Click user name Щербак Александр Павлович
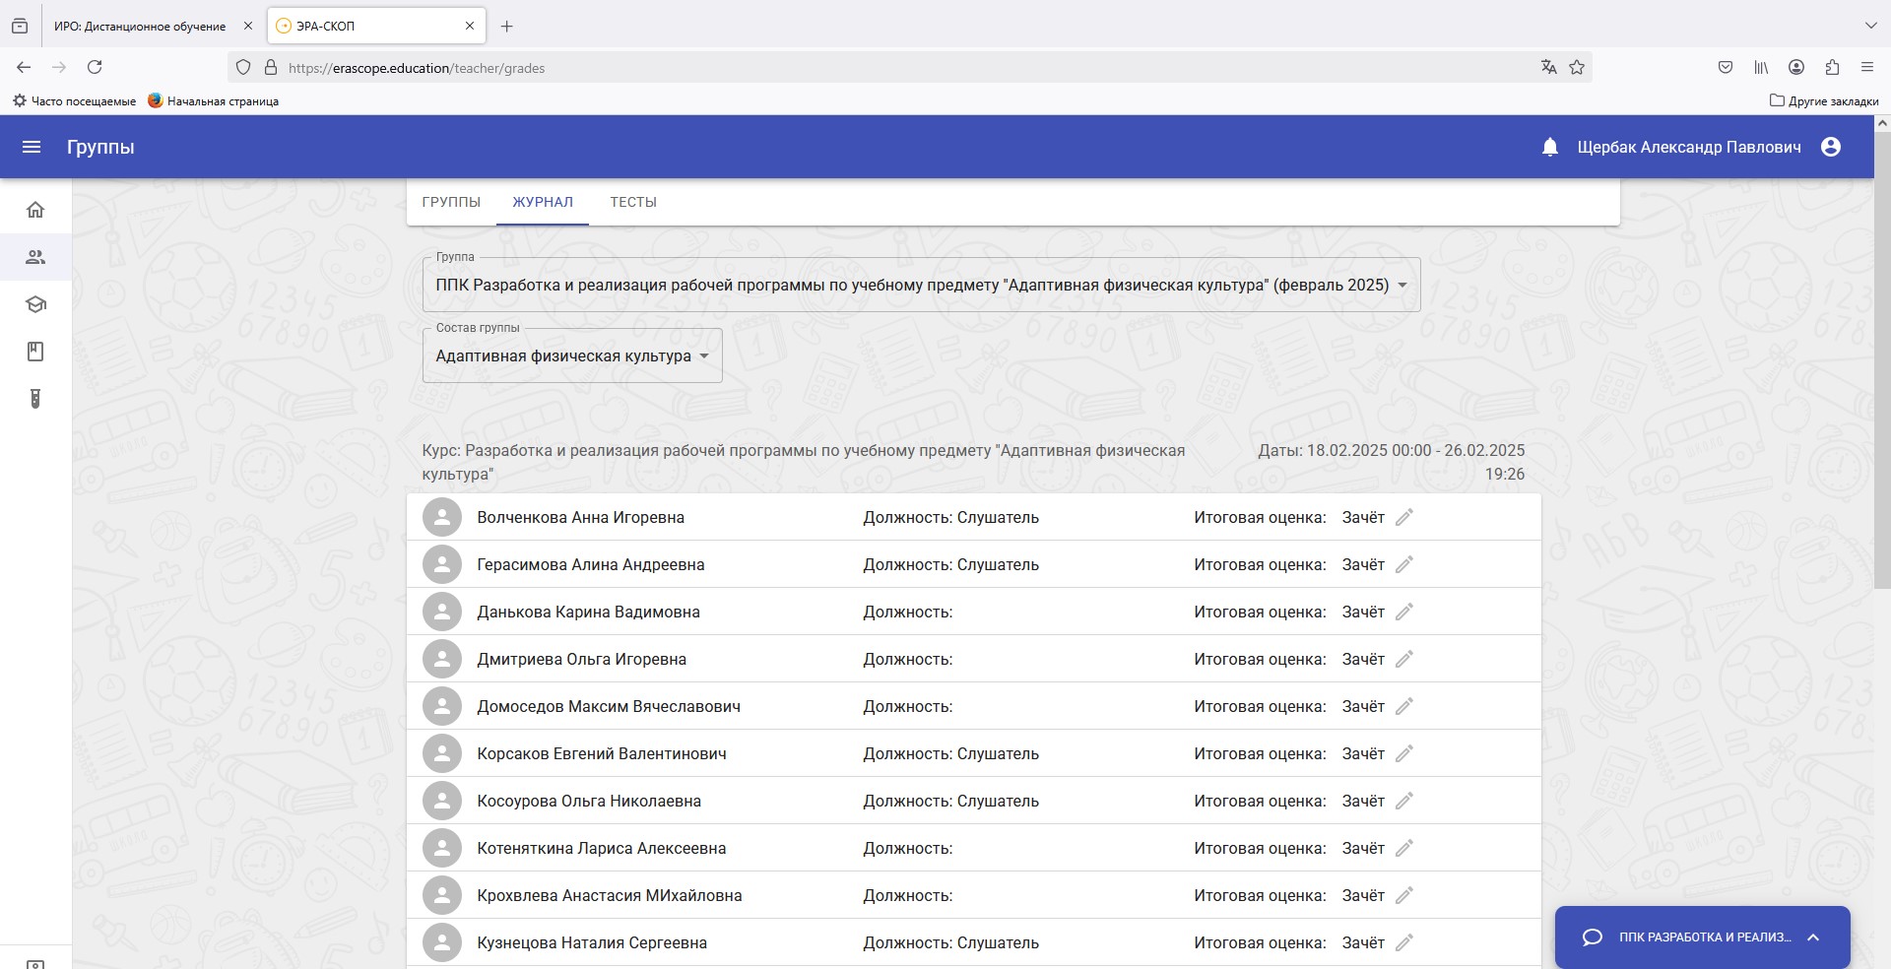Screen dimensions: 1891x969 (x=1689, y=147)
